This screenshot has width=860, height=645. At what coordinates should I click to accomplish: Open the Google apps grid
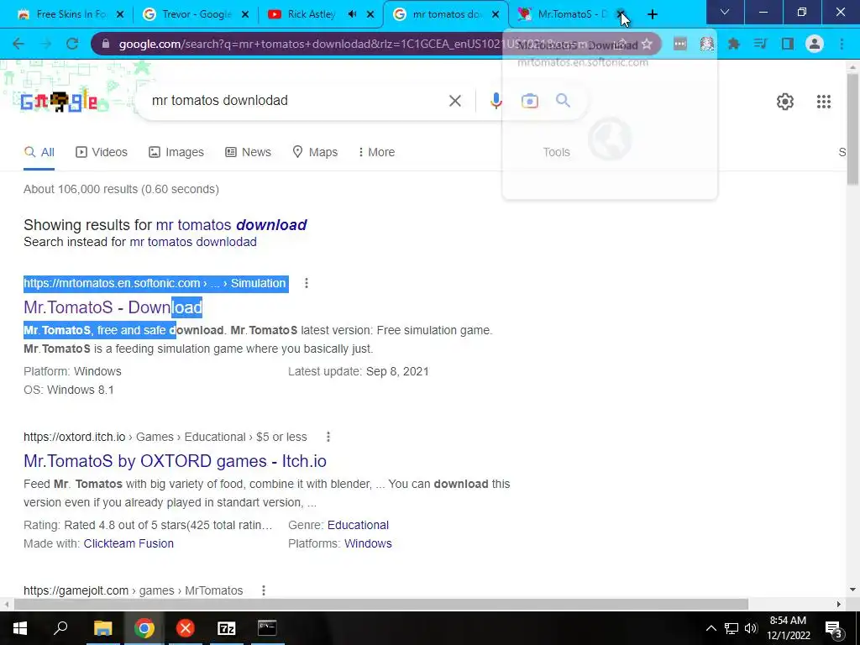point(823,102)
